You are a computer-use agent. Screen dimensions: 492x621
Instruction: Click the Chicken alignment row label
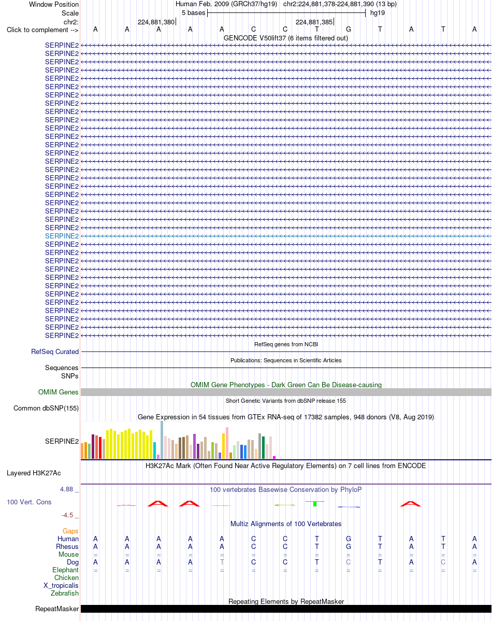click(x=66, y=578)
